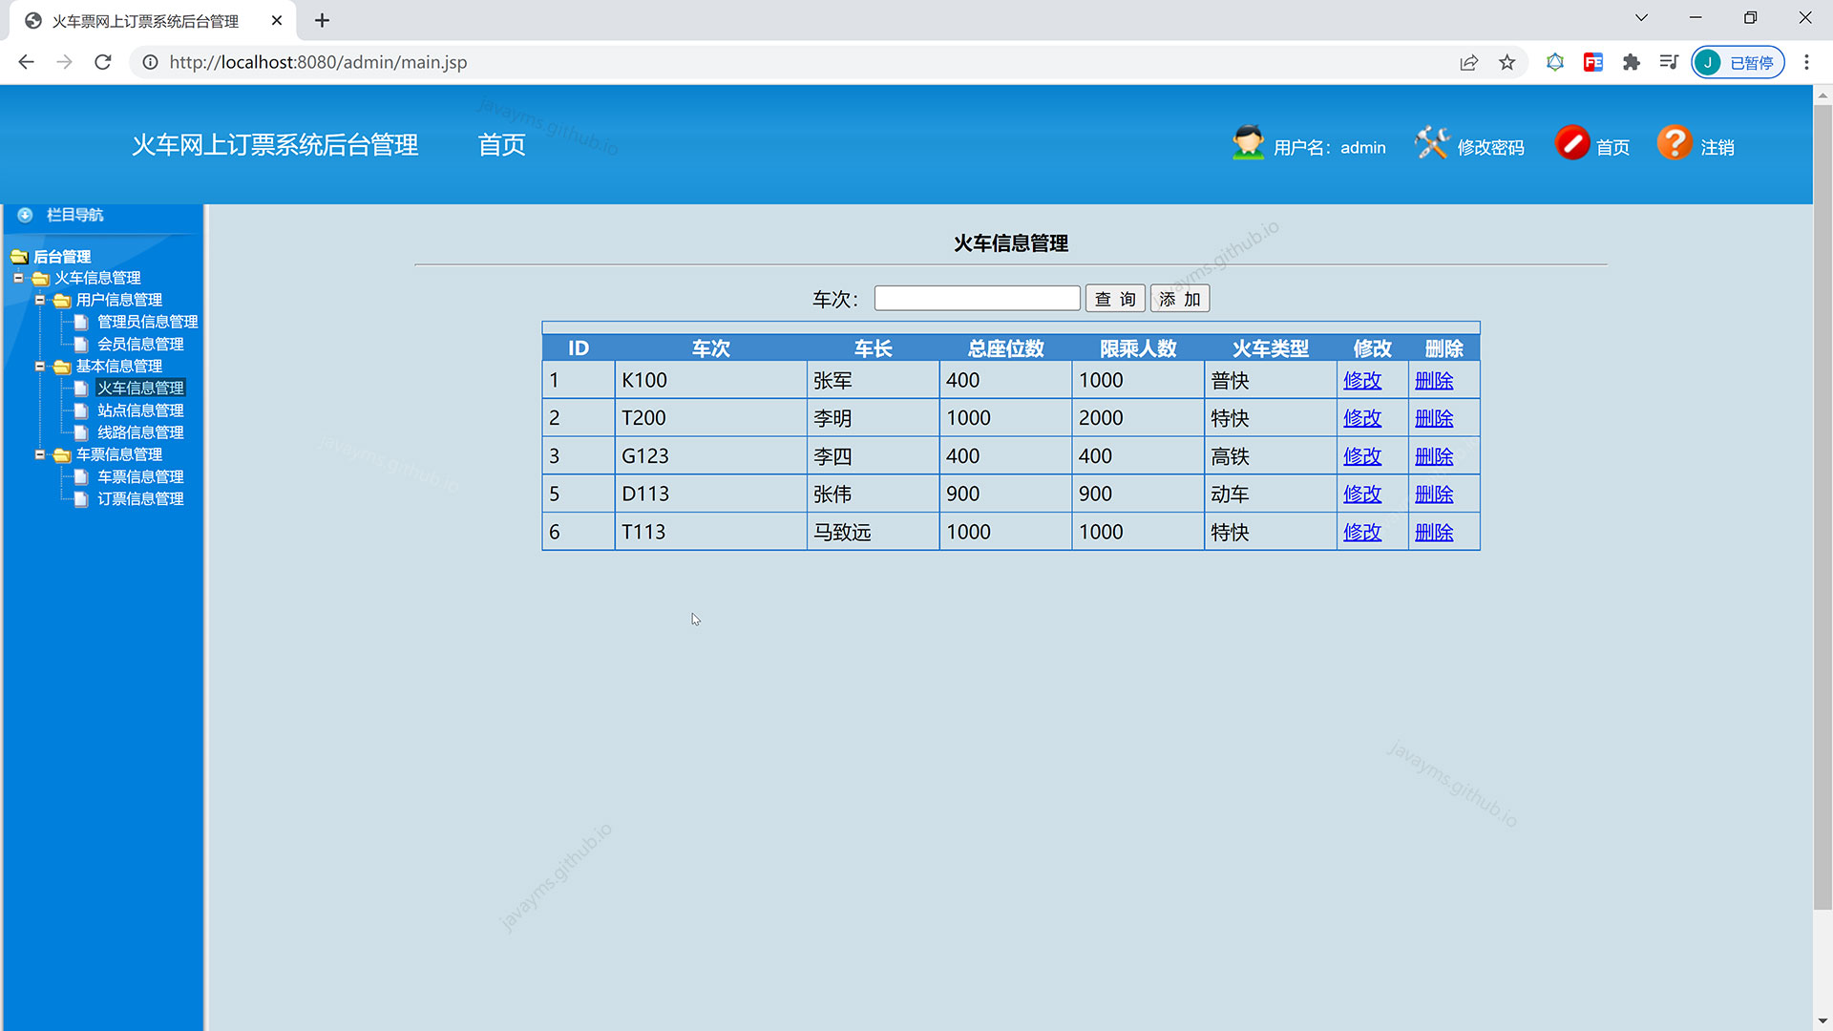1833x1031 pixels.
Task: Click the page icon beside 站点信息管理
Action: 81,410
